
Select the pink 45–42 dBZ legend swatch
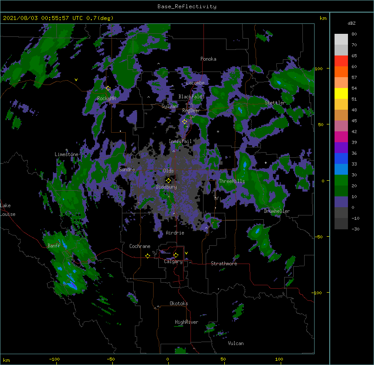pyautogui.click(x=341, y=126)
